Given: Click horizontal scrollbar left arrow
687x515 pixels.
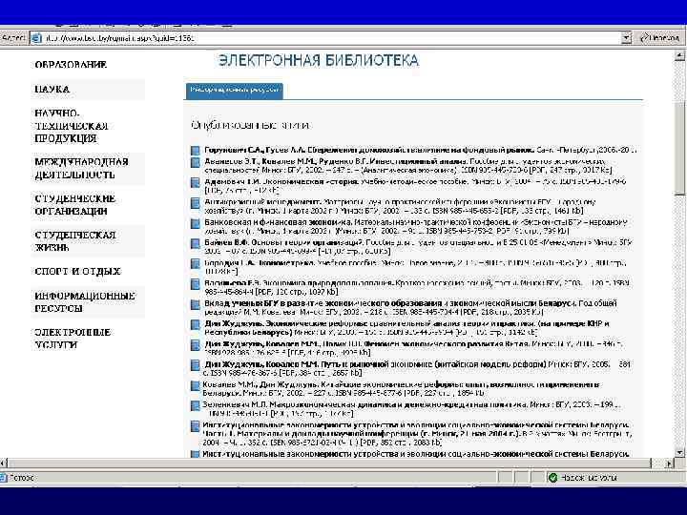Looking at the screenshot, I should tap(4, 463).
